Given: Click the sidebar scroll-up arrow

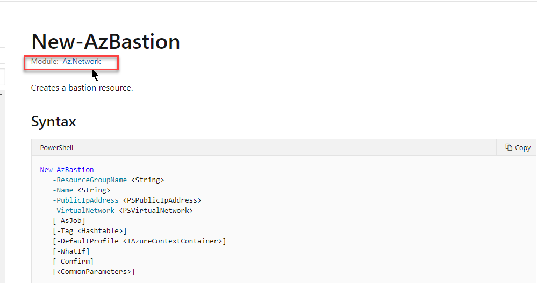Looking at the screenshot, I should click(x=2, y=94).
